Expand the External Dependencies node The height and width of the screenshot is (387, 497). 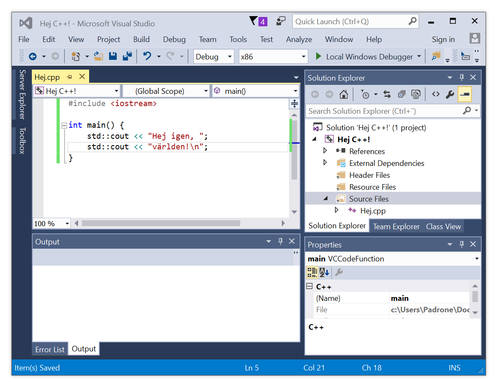click(x=325, y=163)
